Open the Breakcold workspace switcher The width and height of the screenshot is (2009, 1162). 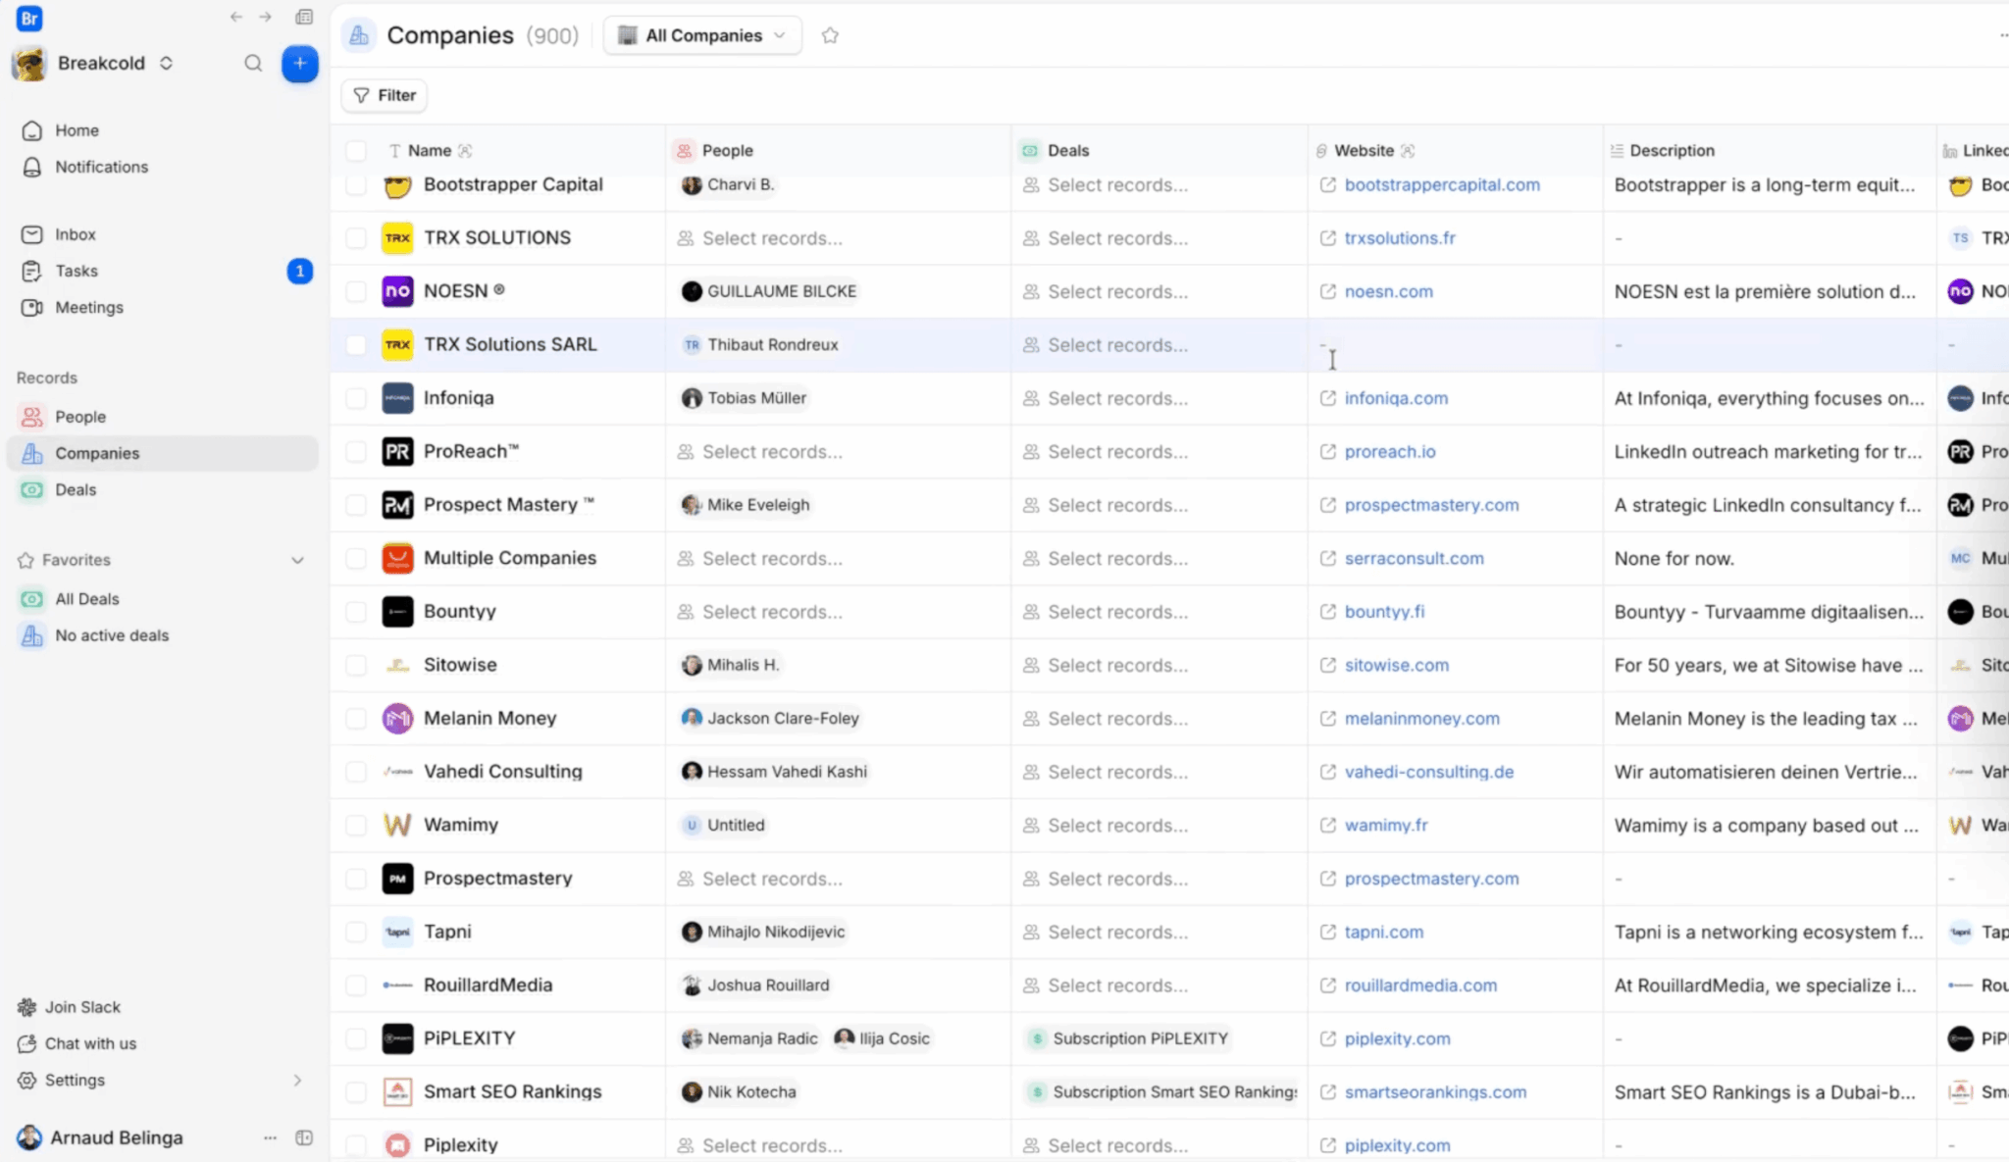[116, 64]
